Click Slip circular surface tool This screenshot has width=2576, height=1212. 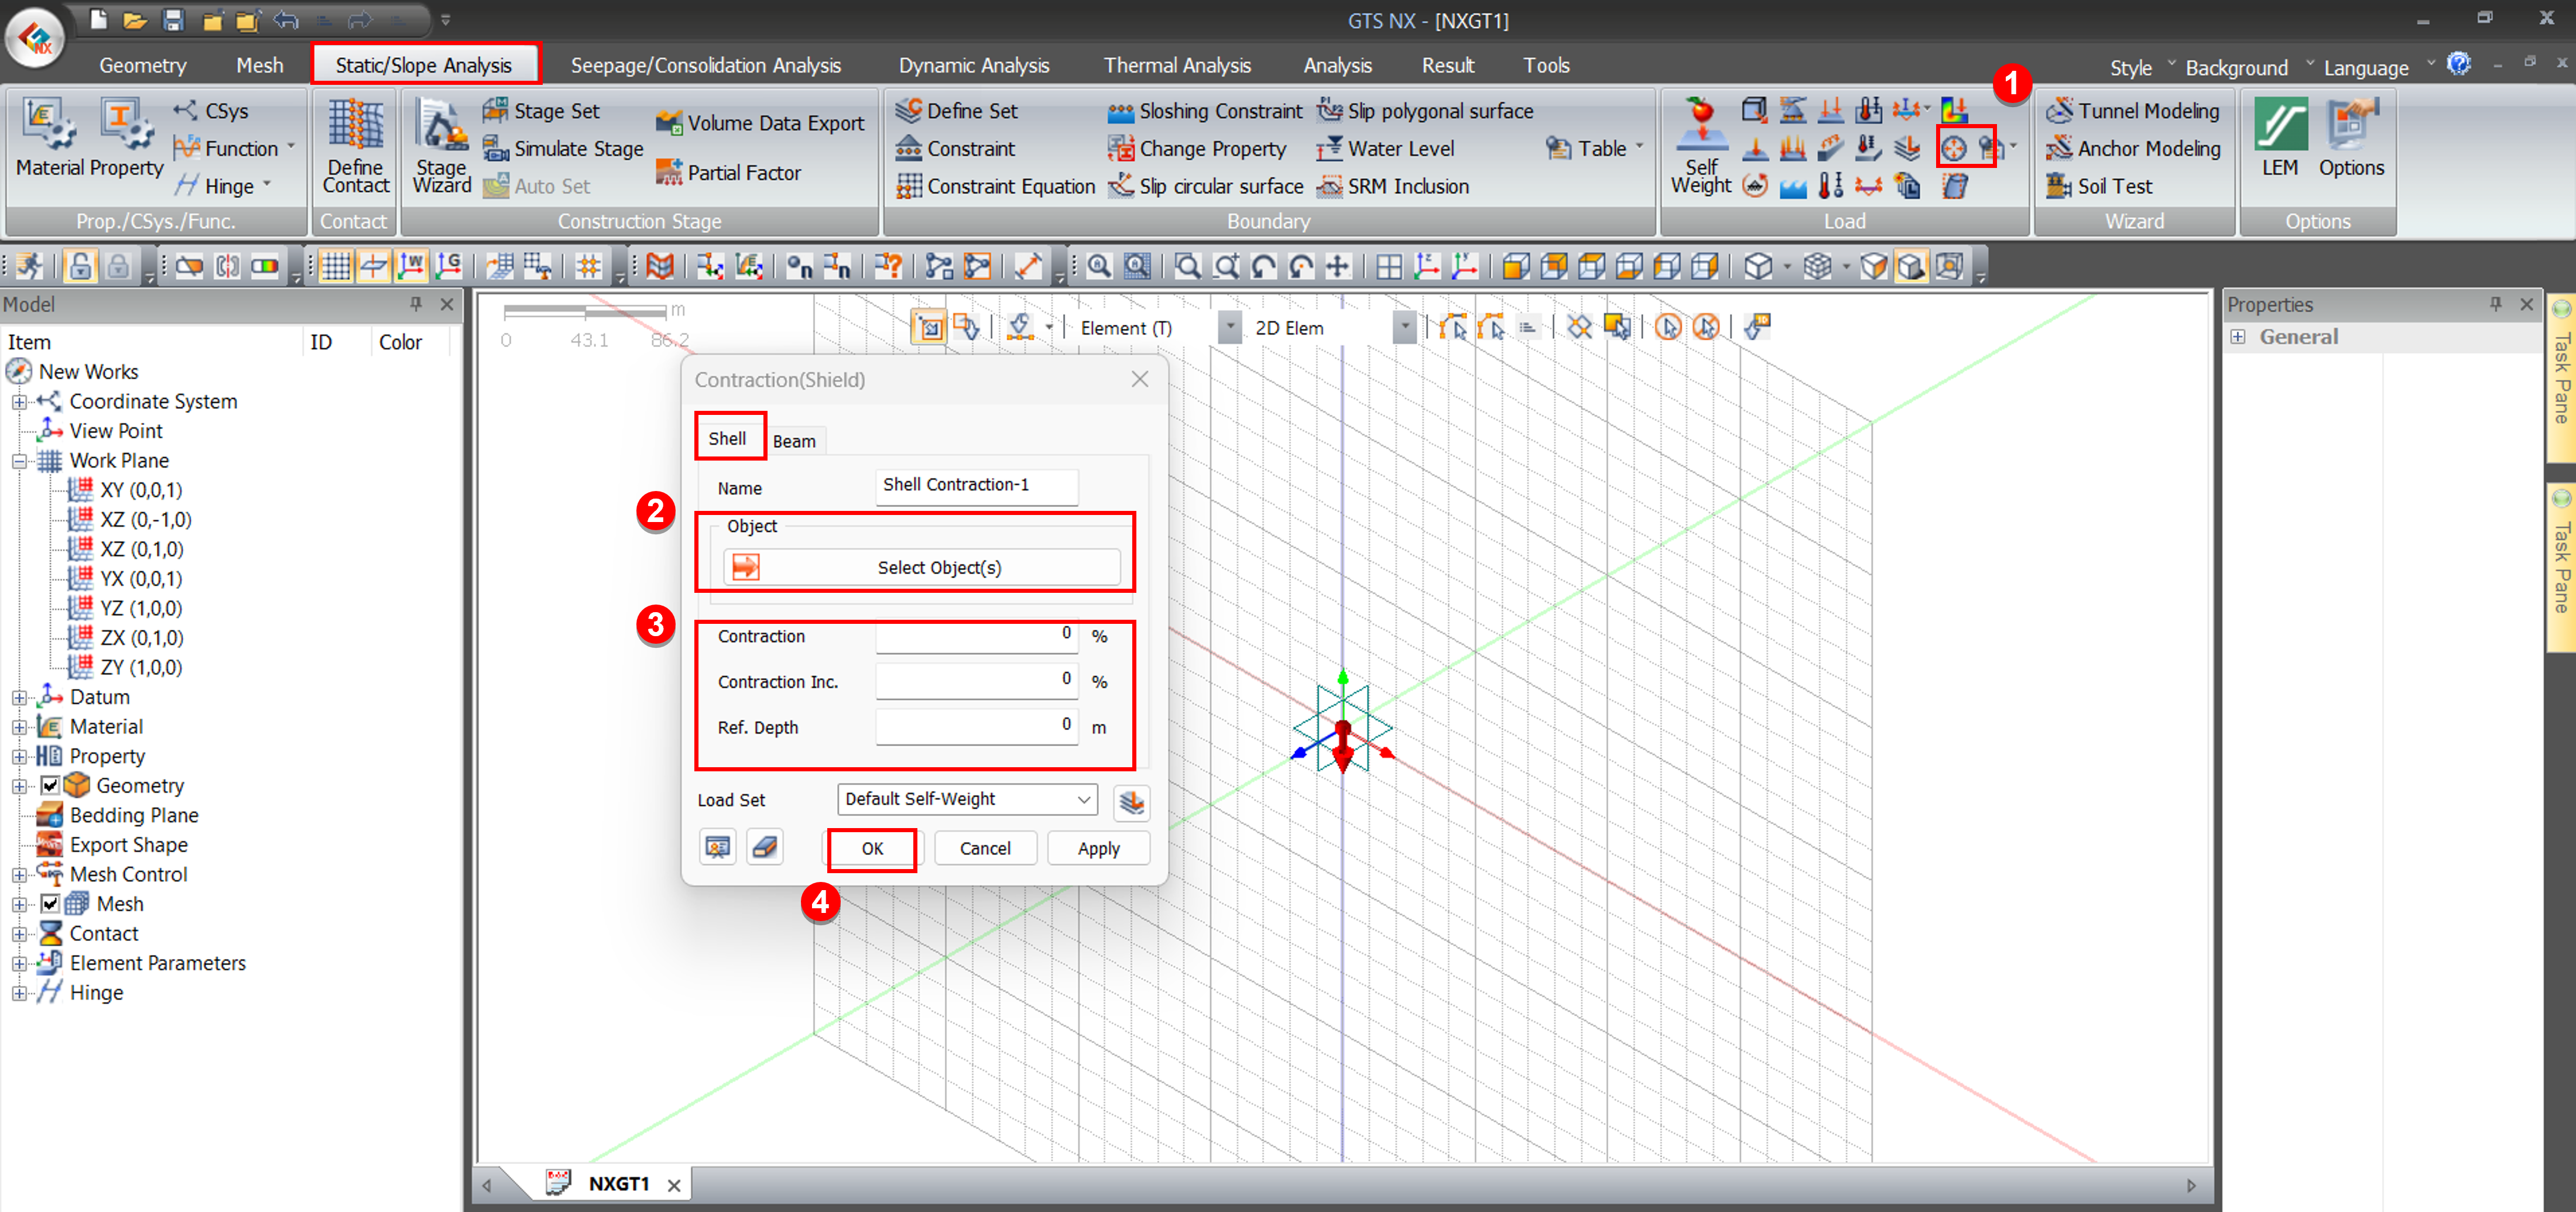pos(1205,186)
